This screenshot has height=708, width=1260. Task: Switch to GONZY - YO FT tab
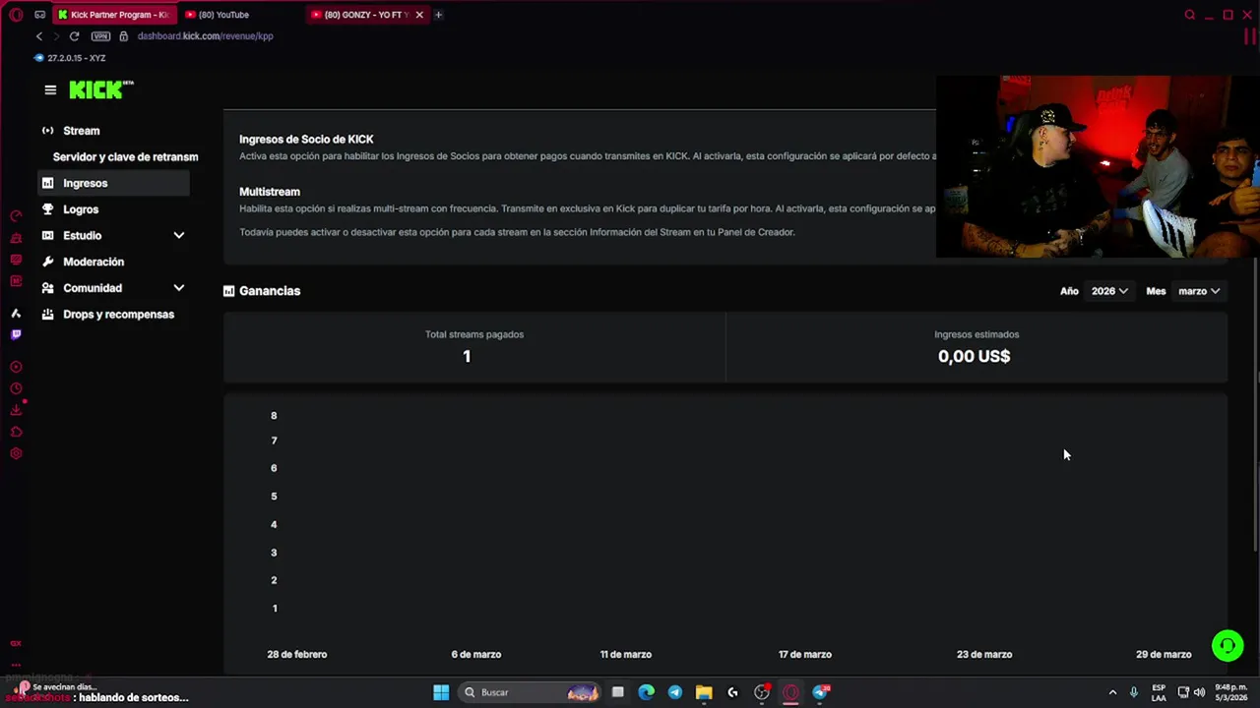click(366, 15)
